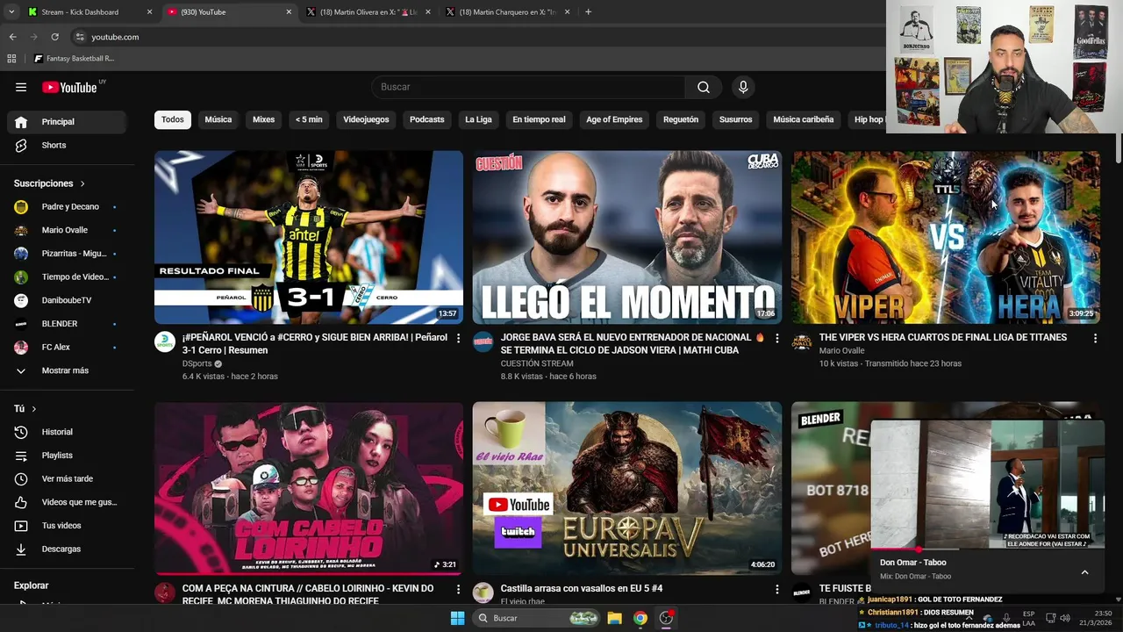
Task: Click the Cuestión Stream channel avatar
Action: click(x=483, y=341)
